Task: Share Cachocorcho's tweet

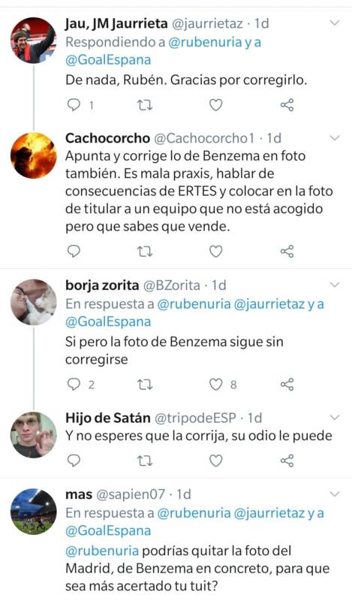Action: pyautogui.click(x=287, y=252)
